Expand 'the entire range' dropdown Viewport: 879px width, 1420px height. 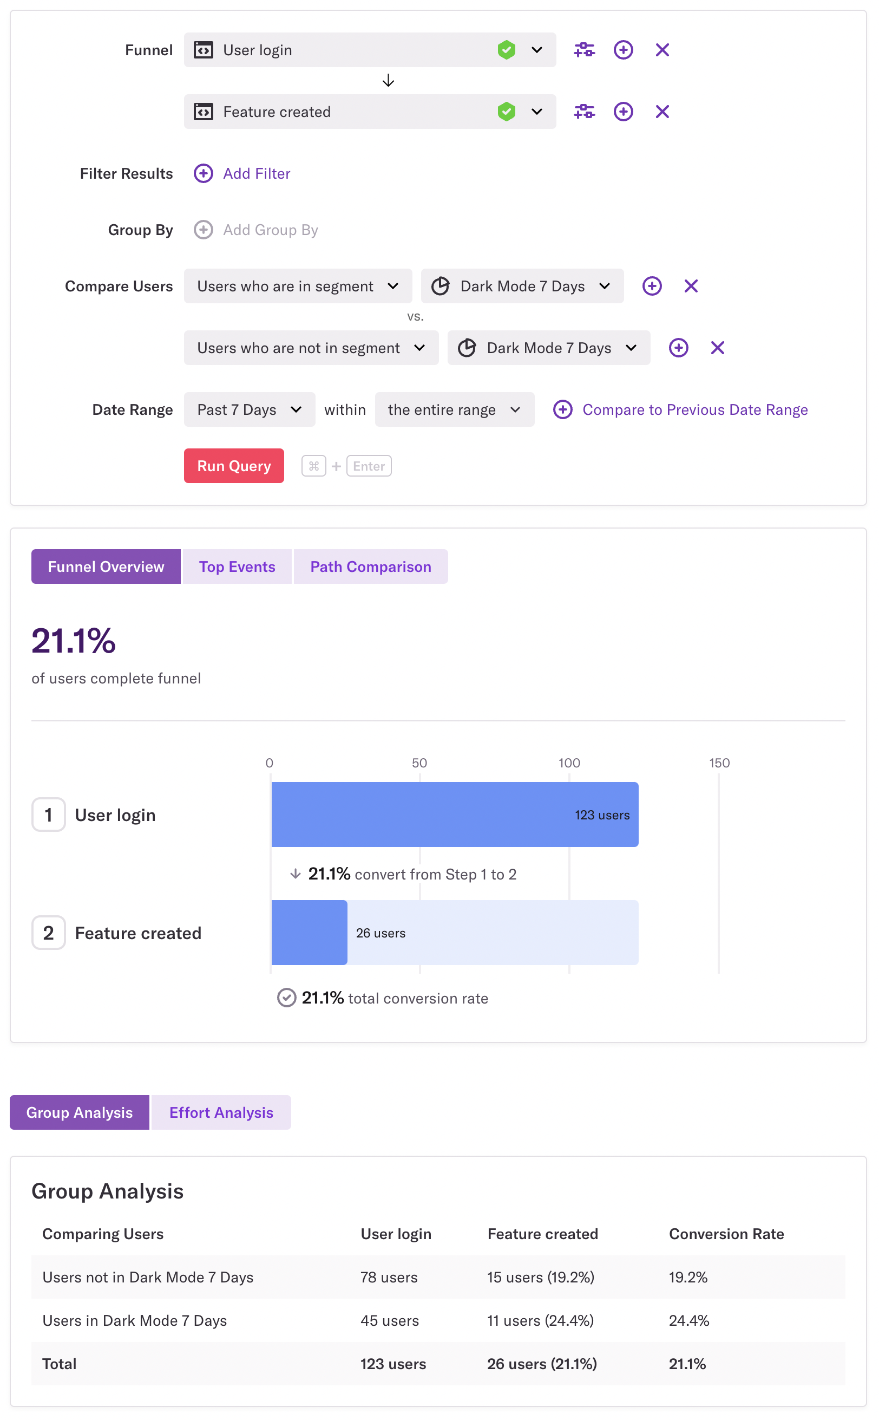tap(455, 409)
